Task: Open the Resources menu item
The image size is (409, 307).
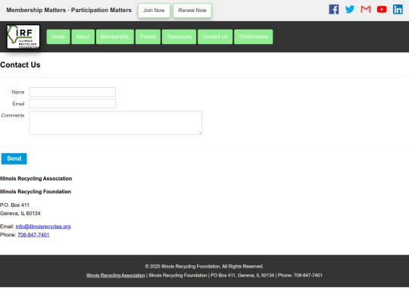Action: pos(179,37)
